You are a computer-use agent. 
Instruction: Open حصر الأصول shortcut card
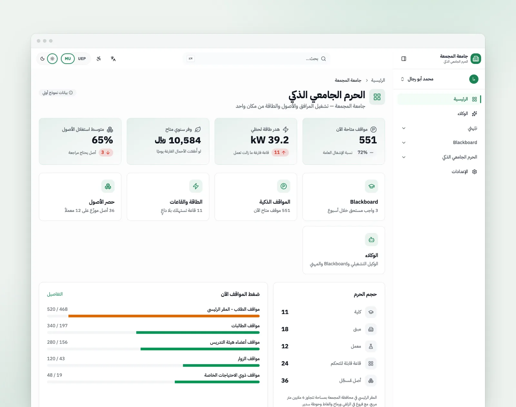click(x=80, y=197)
